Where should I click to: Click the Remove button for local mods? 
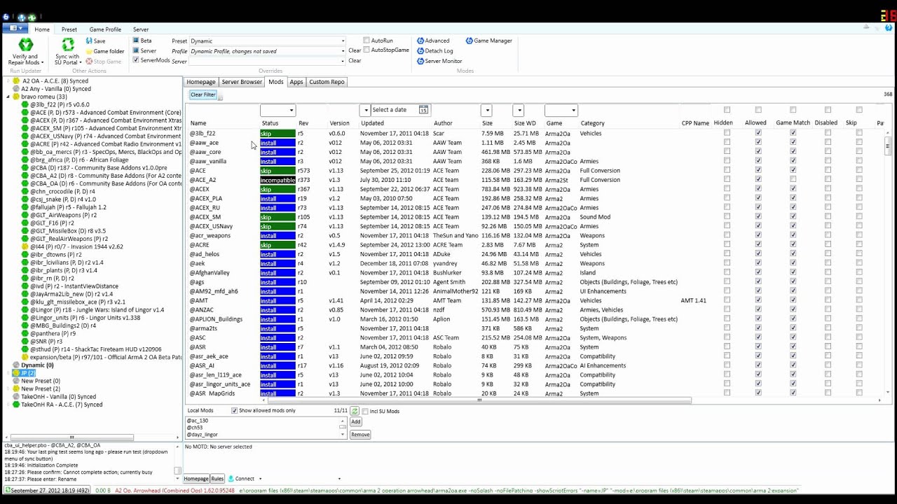click(x=360, y=435)
